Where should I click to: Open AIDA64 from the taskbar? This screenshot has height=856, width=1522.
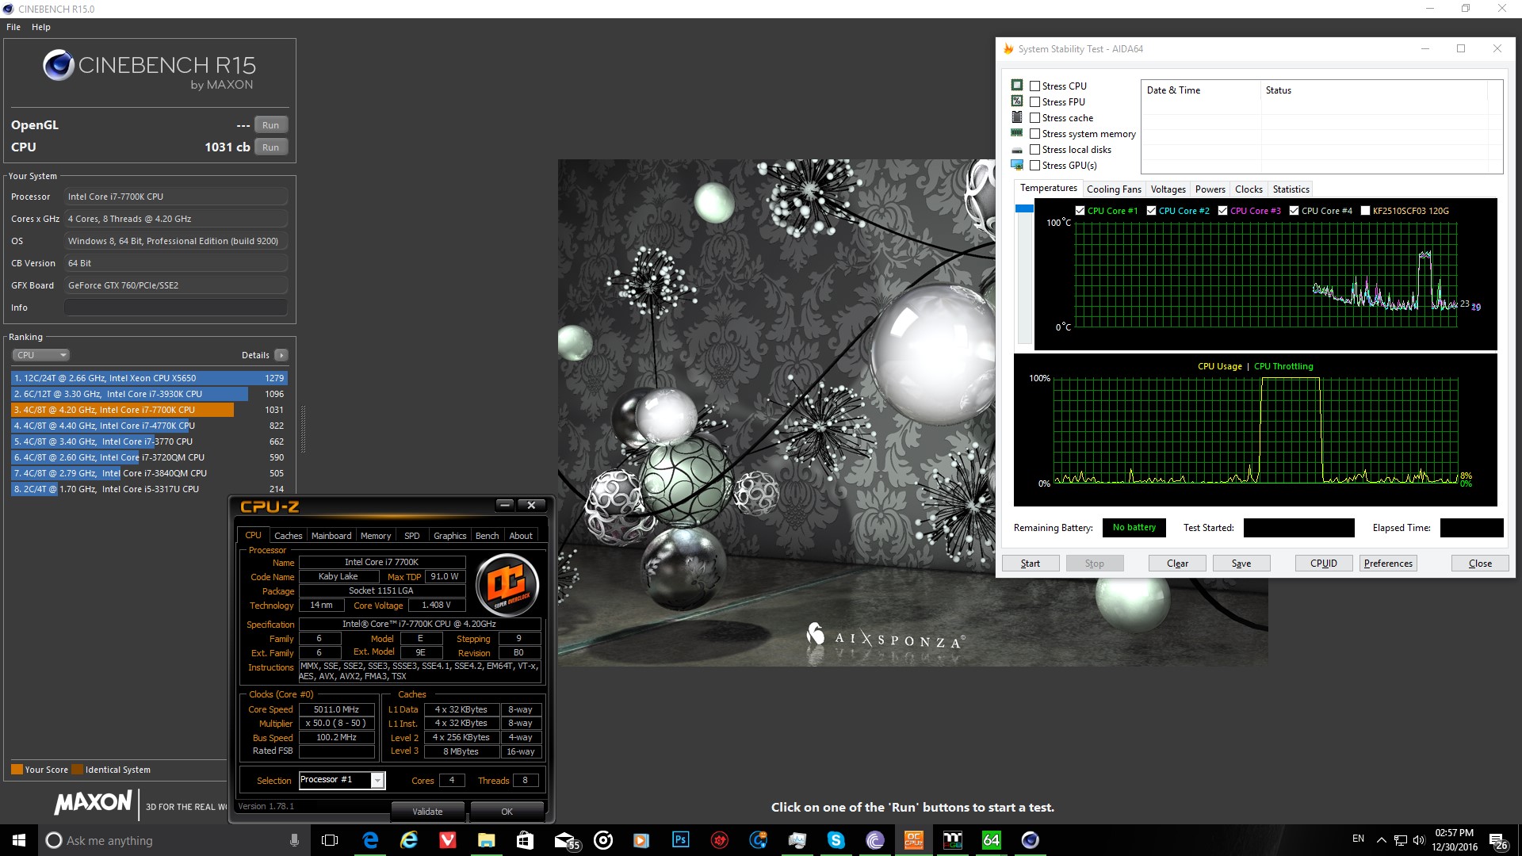pyautogui.click(x=991, y=840)
